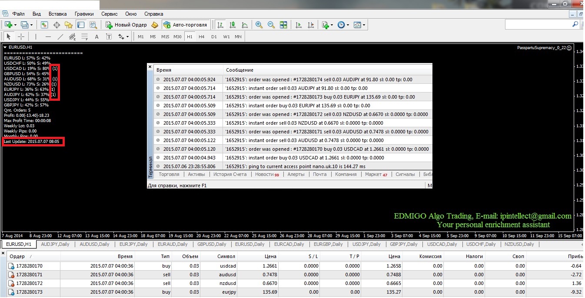Switch to AUDJPY,Daily chart tab

tap(55, 244)
